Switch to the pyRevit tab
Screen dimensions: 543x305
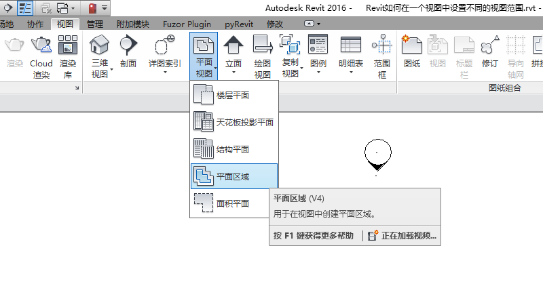[239, 24]
